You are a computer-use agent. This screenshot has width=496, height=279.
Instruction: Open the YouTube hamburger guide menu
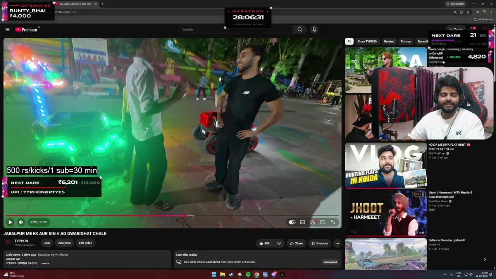(7, 29)
